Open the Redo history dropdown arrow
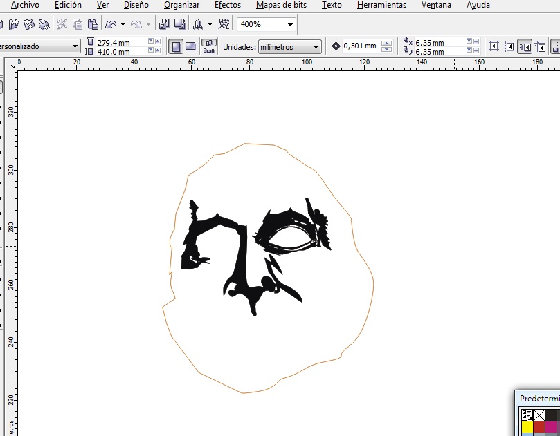This screenshot has height=436, width=560. tap(148, 24)
